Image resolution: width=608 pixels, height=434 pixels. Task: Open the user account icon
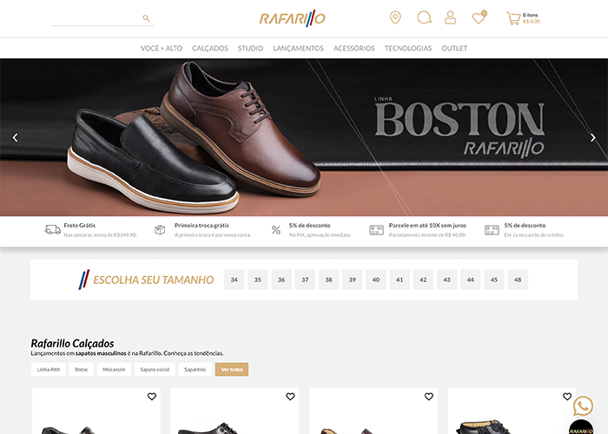pos(450,17)
